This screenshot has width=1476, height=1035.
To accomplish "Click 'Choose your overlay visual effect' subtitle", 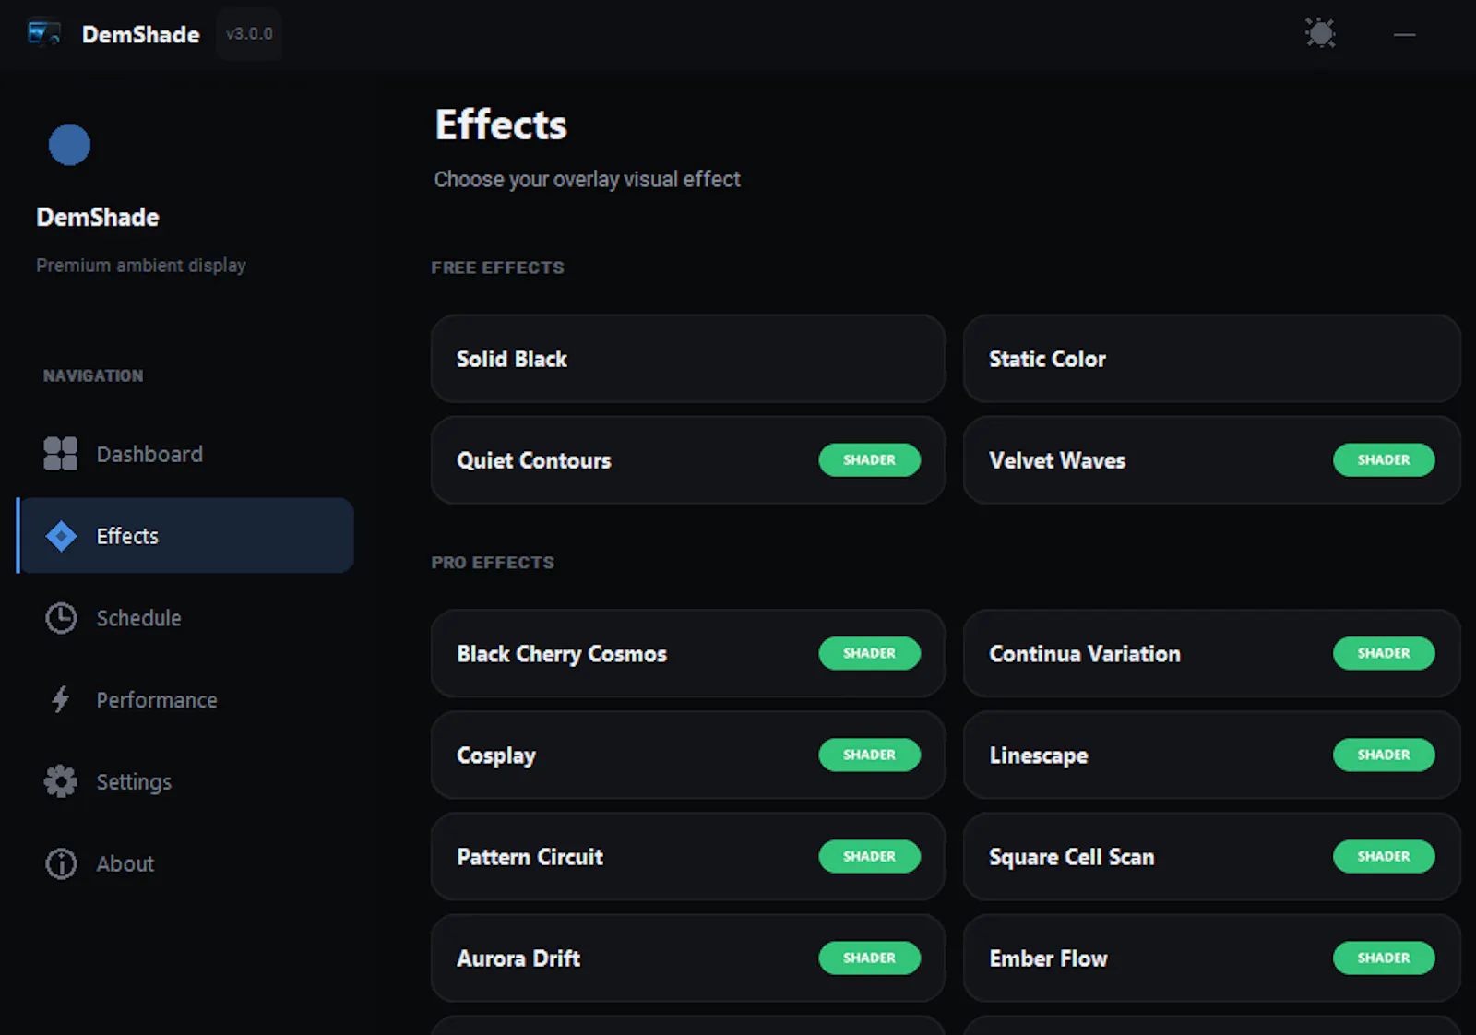I will tap(587, 179).
